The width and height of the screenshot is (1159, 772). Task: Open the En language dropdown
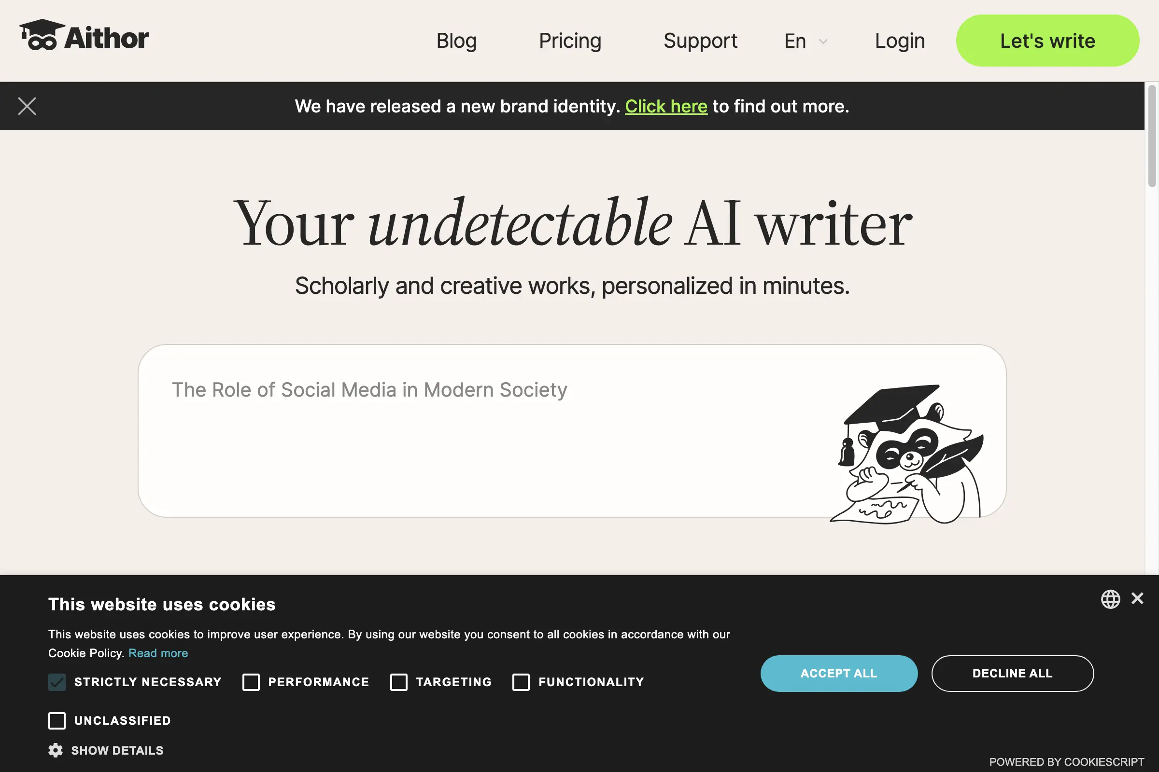pyautogui.click(x=805, y=41)
